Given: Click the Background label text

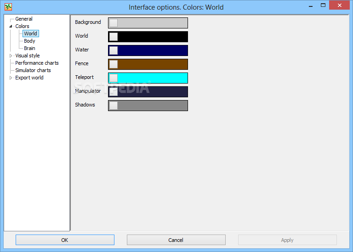Looking at the screenshot, I should (88, 22).
